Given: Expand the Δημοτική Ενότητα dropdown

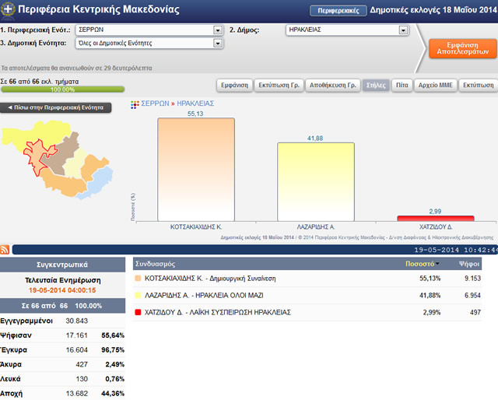Looking at the screenshot, I should coord(218,44).
